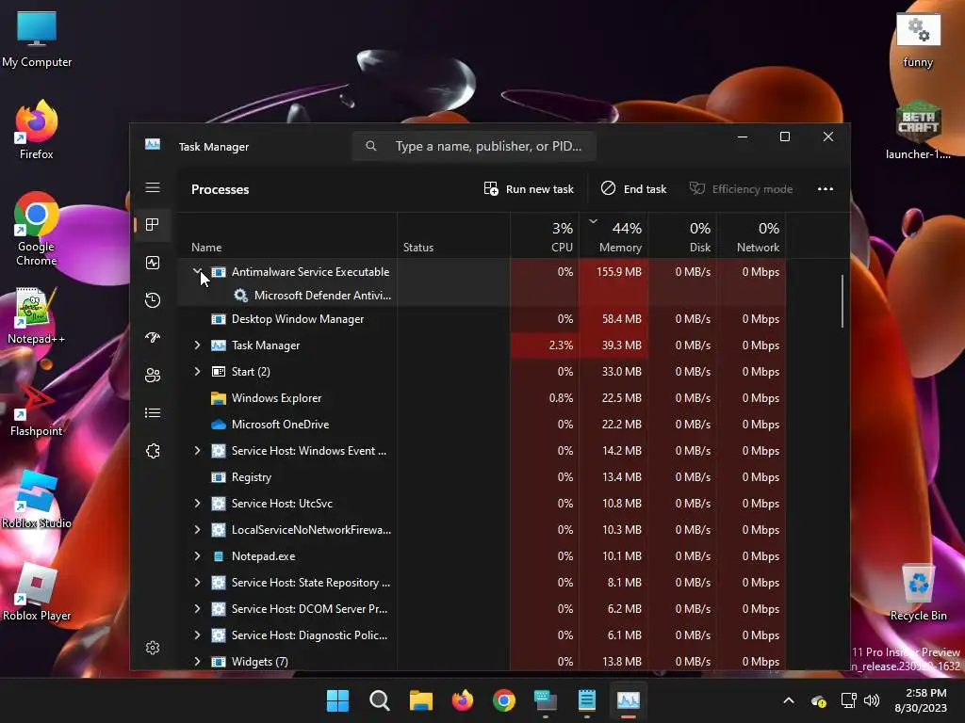Open the volume speaker tray icon
Image resolution: width=965 pixels, height=723 pixels.
pyautogui.click(x=872, y=700)
